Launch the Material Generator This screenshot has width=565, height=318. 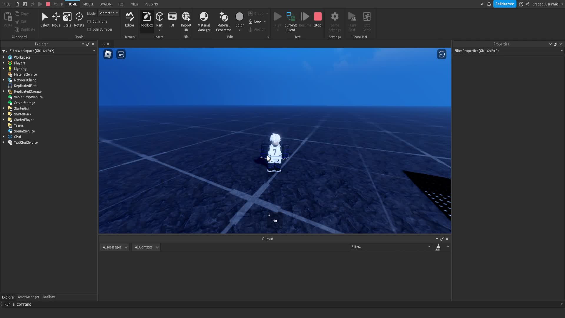pyautogui.click(x=223, y=17)
